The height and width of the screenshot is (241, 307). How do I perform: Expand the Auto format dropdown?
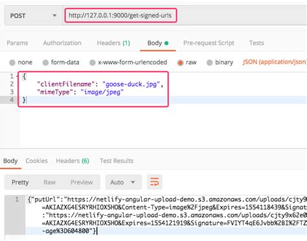(124, 182)
